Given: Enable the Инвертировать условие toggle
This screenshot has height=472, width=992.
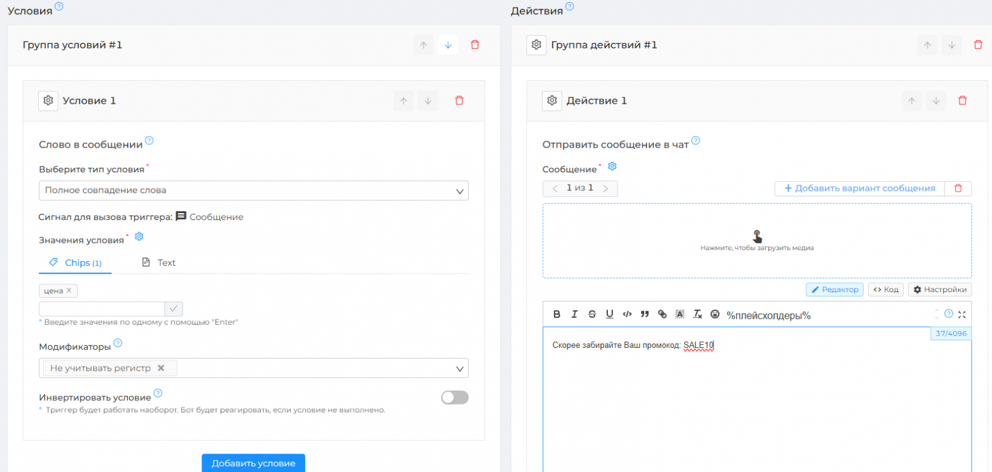Looking at the screenshot, I should click(455, 397).
